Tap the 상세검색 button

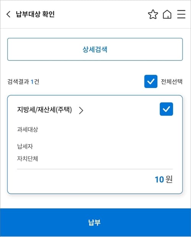pos(95,49)
